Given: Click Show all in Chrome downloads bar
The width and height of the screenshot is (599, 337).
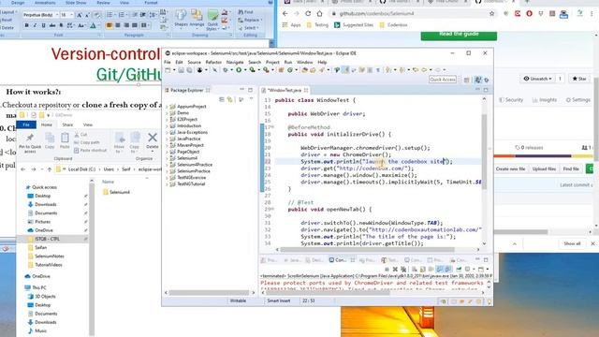Looking at the screenshot, I should 572,243.
